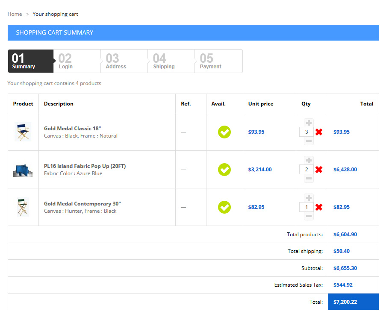Delete PL16 Island Fabric Pop Up from cart
The width and height of the screenshot is (386, 317).
pyautogui.click(x=319, y=170)
